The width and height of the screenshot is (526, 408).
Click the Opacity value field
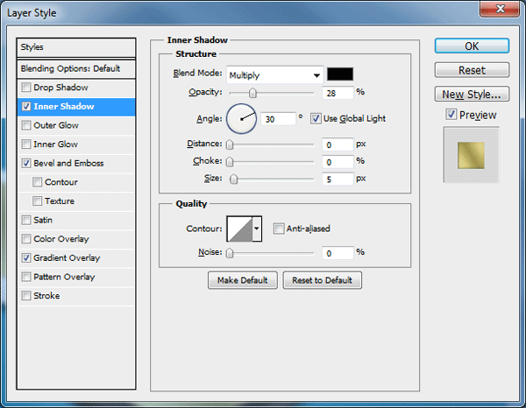pyautogui.click(x=338, y=93)
